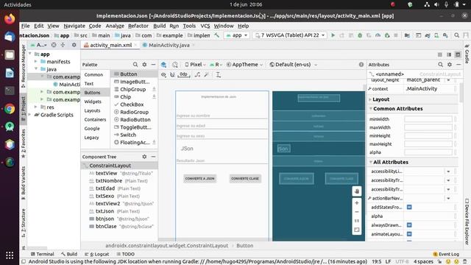Switch to Code view icon
This screenshot has width=471, height=265.
[440, 54]
